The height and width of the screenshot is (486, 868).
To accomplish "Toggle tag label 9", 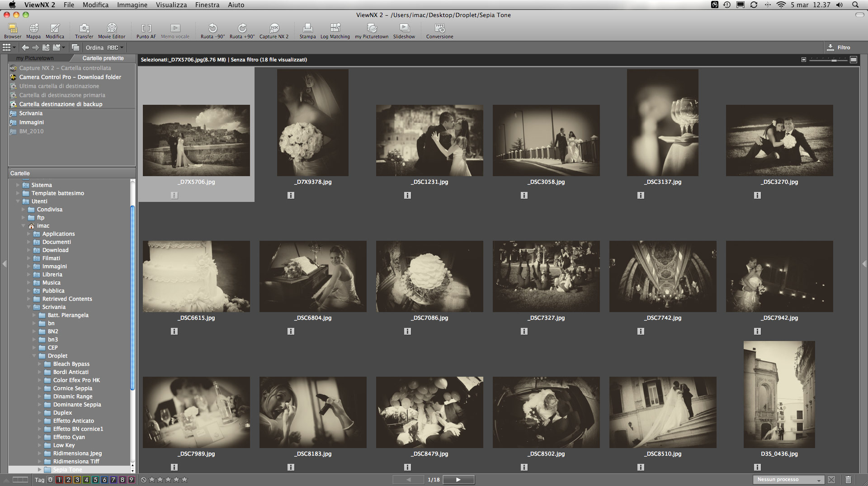I will point(132,480).
